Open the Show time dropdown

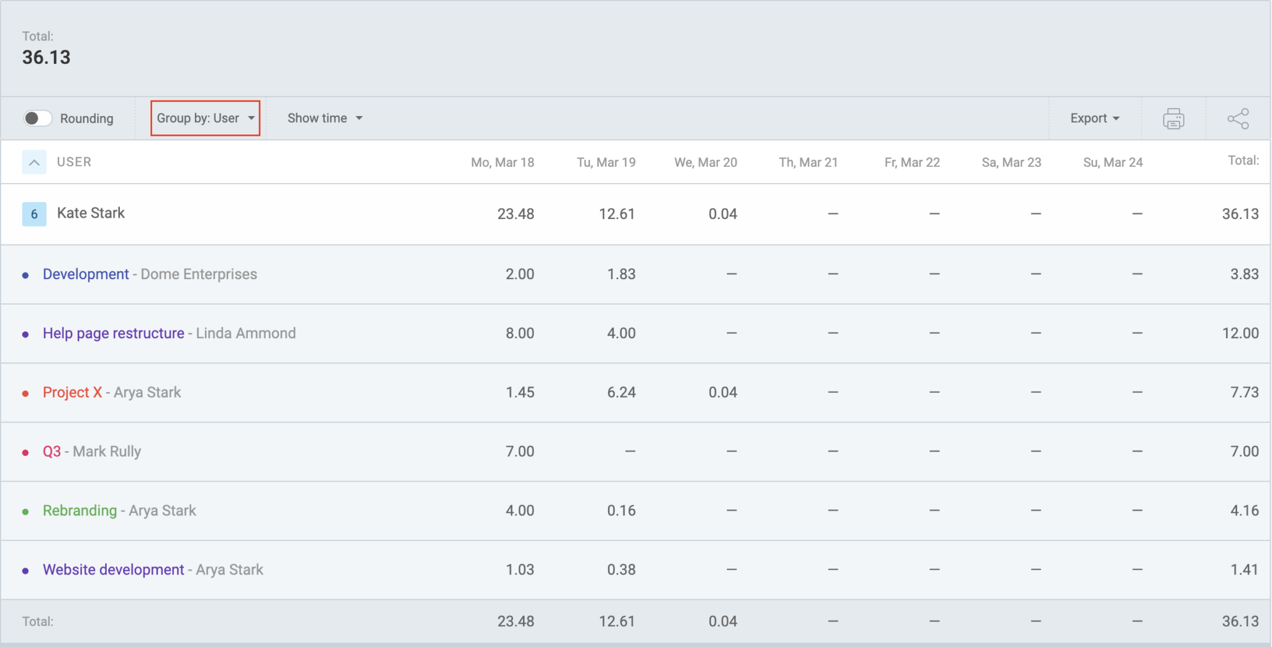click(x=324, y=118)
